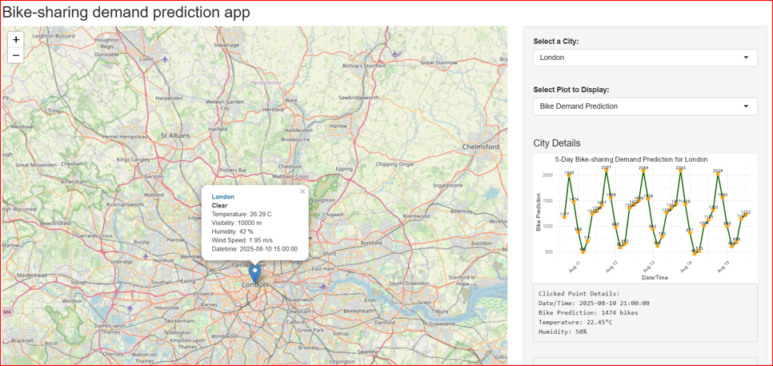Click the blue London map marker
The image size is (773, 366).
(x=255, y=274)
